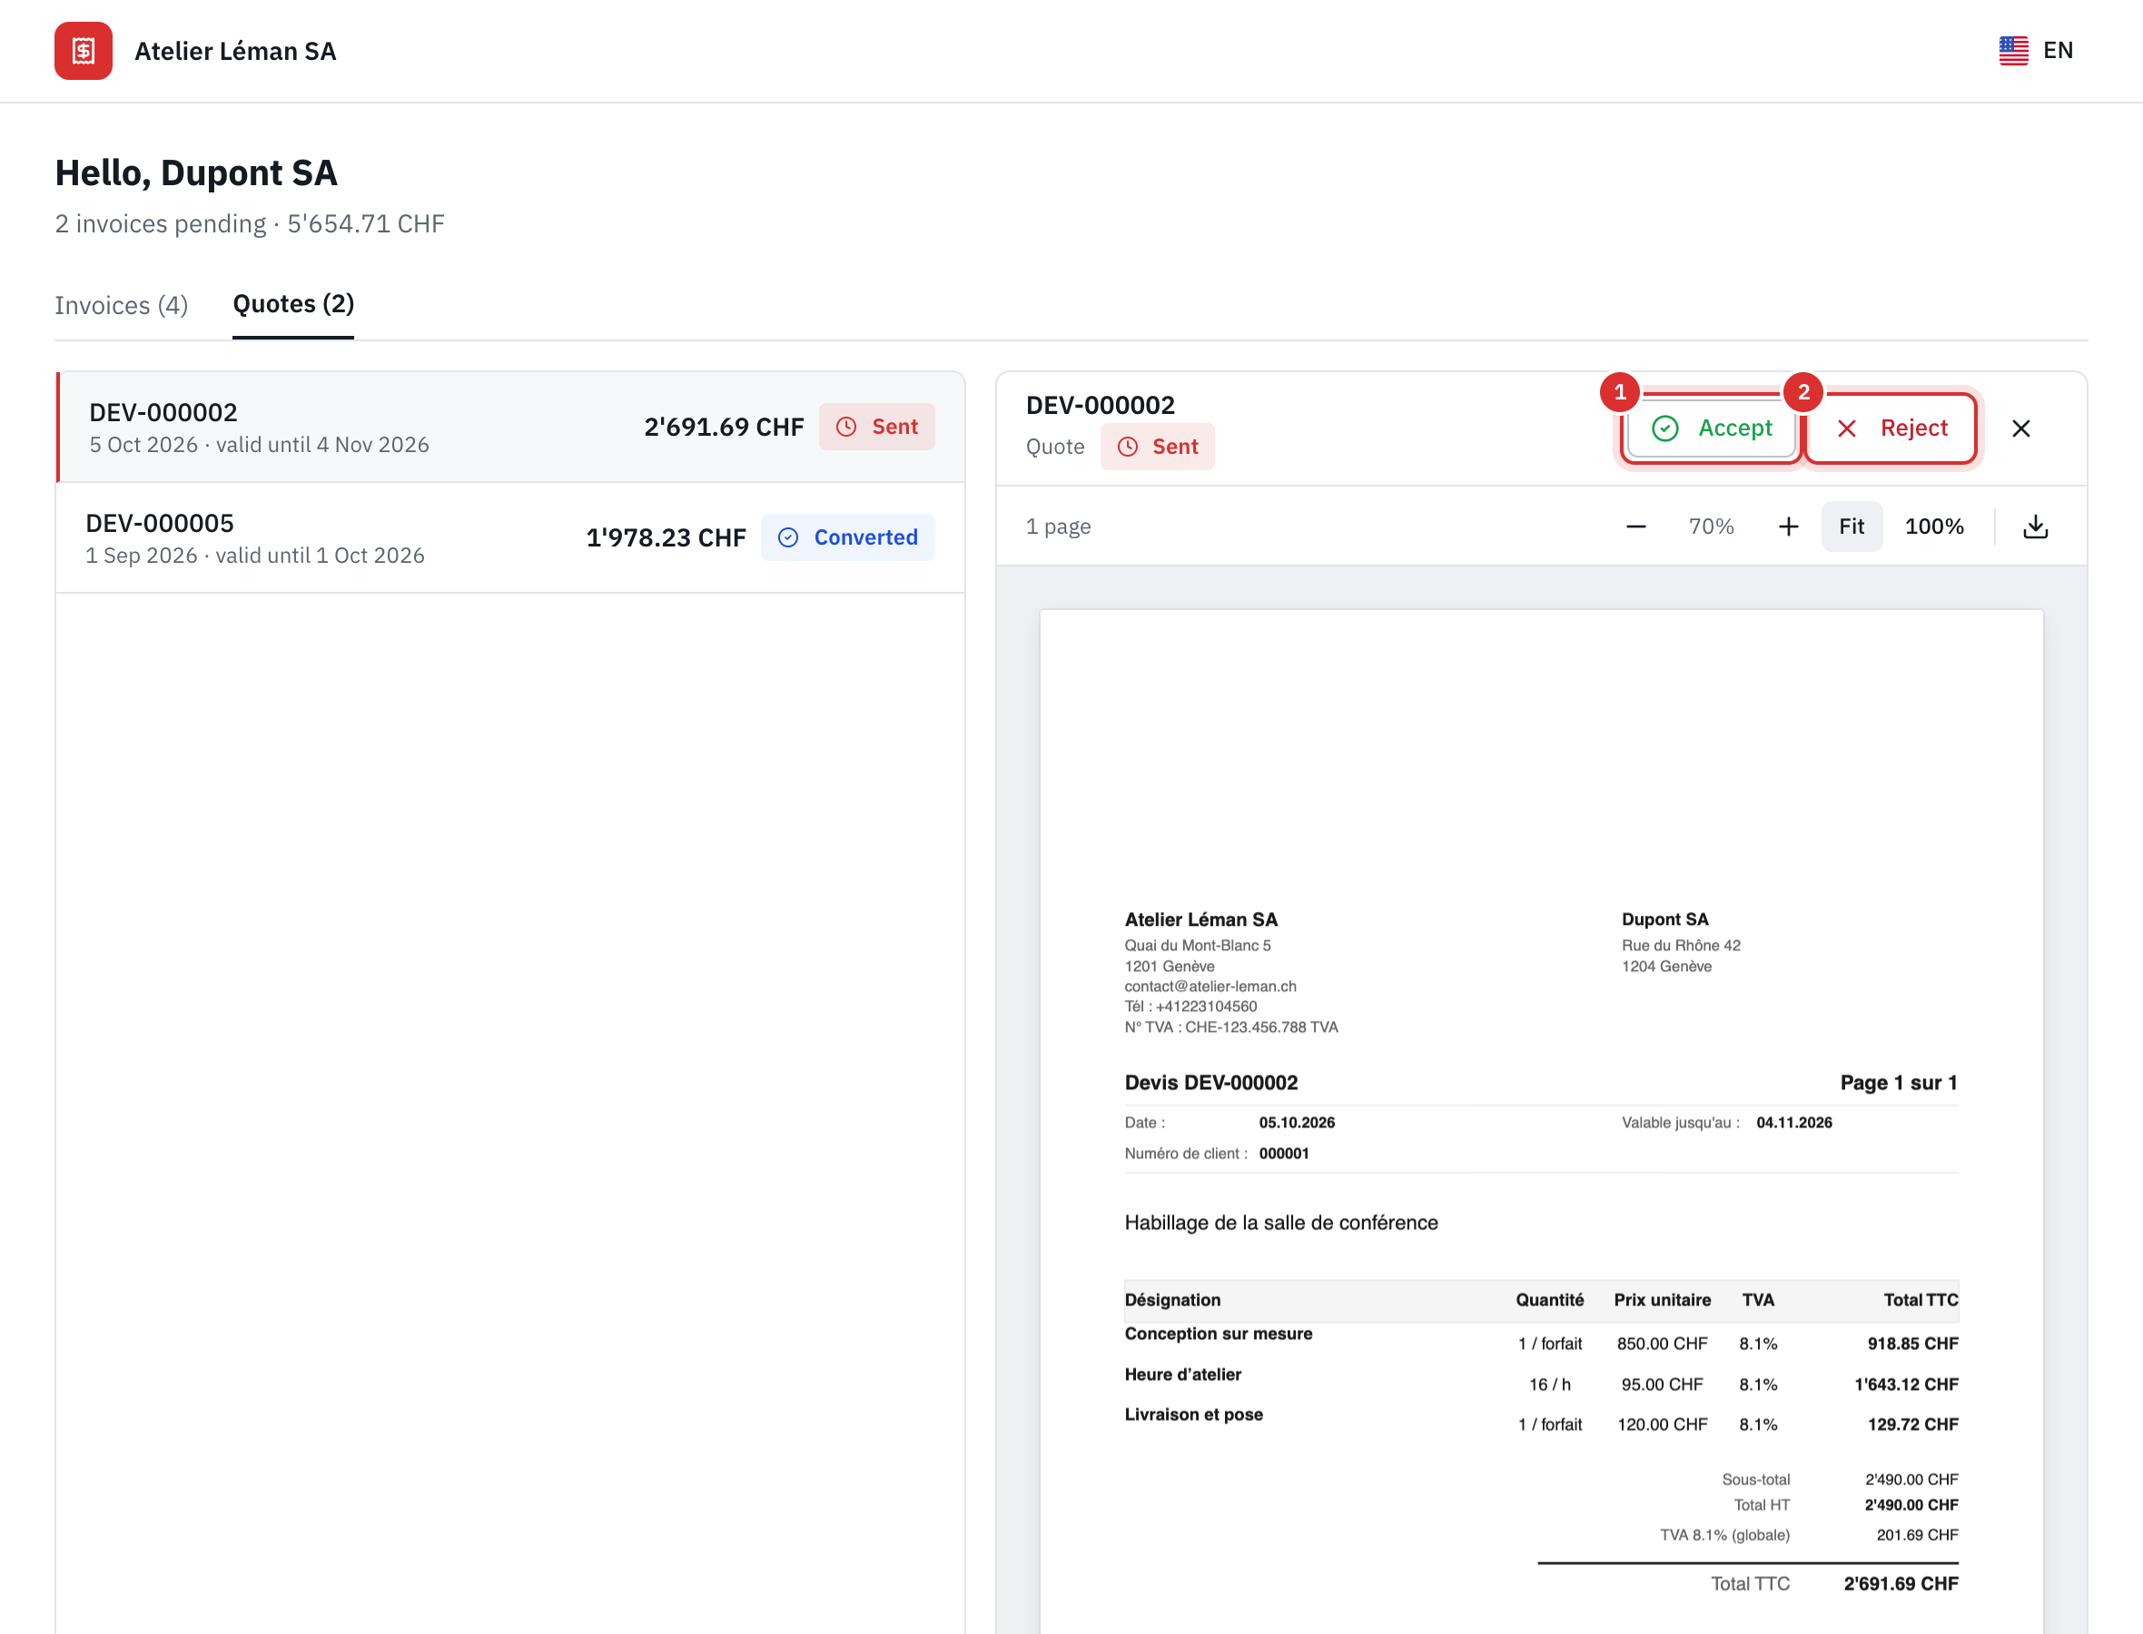This screenshot has height=1634, width=2143.
Task: Close the quote preview panel
Action: pos(2020,428)
